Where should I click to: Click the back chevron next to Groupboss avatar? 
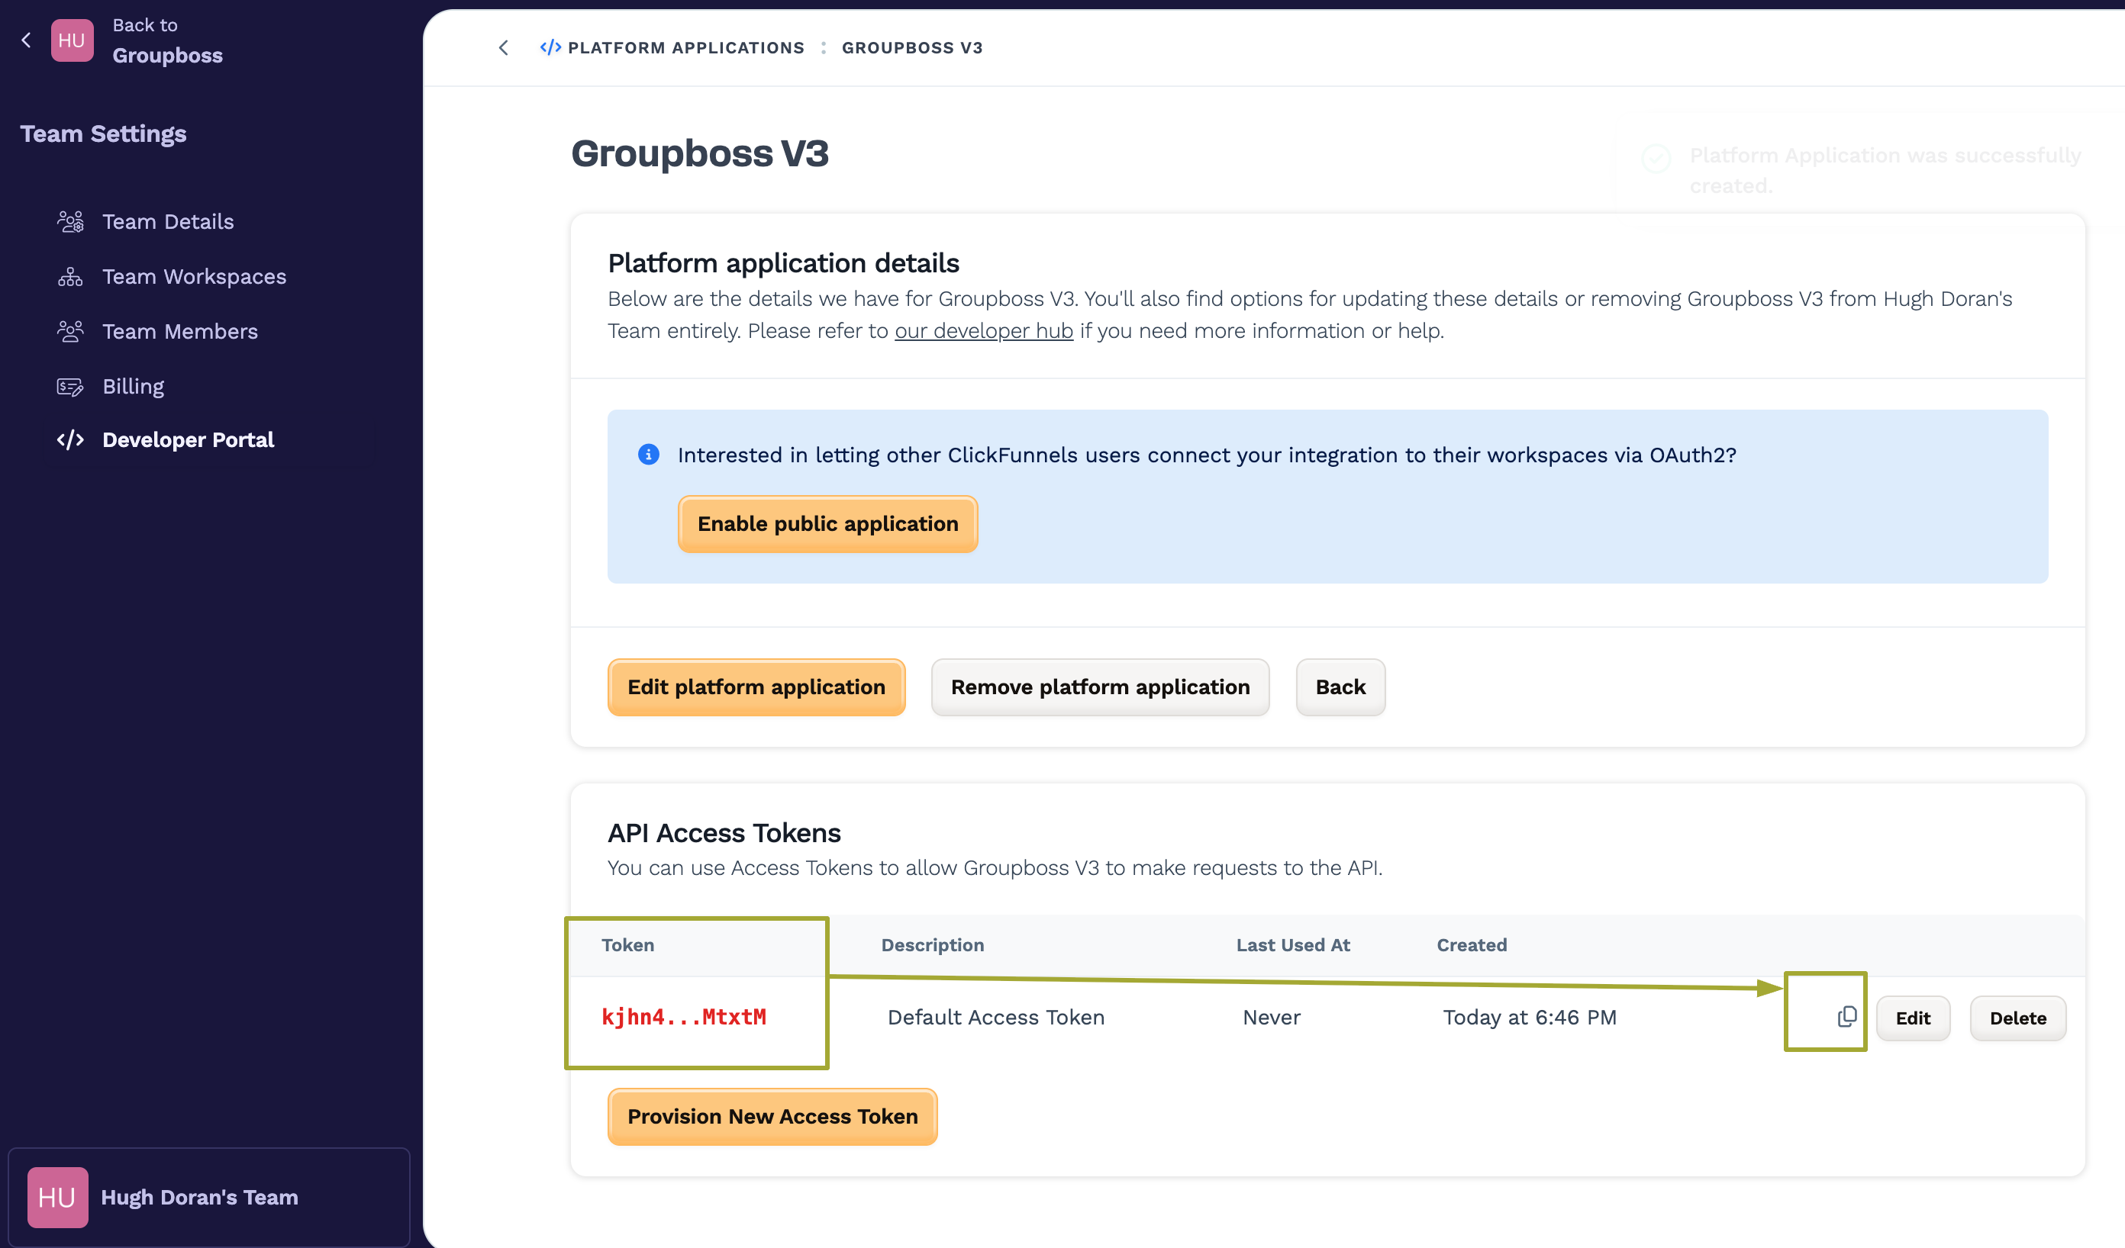[26, 40]
